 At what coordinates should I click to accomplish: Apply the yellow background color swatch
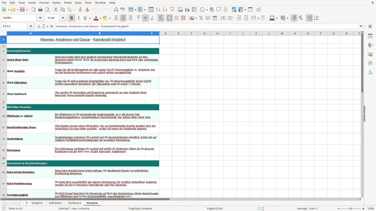coord(105,18)
